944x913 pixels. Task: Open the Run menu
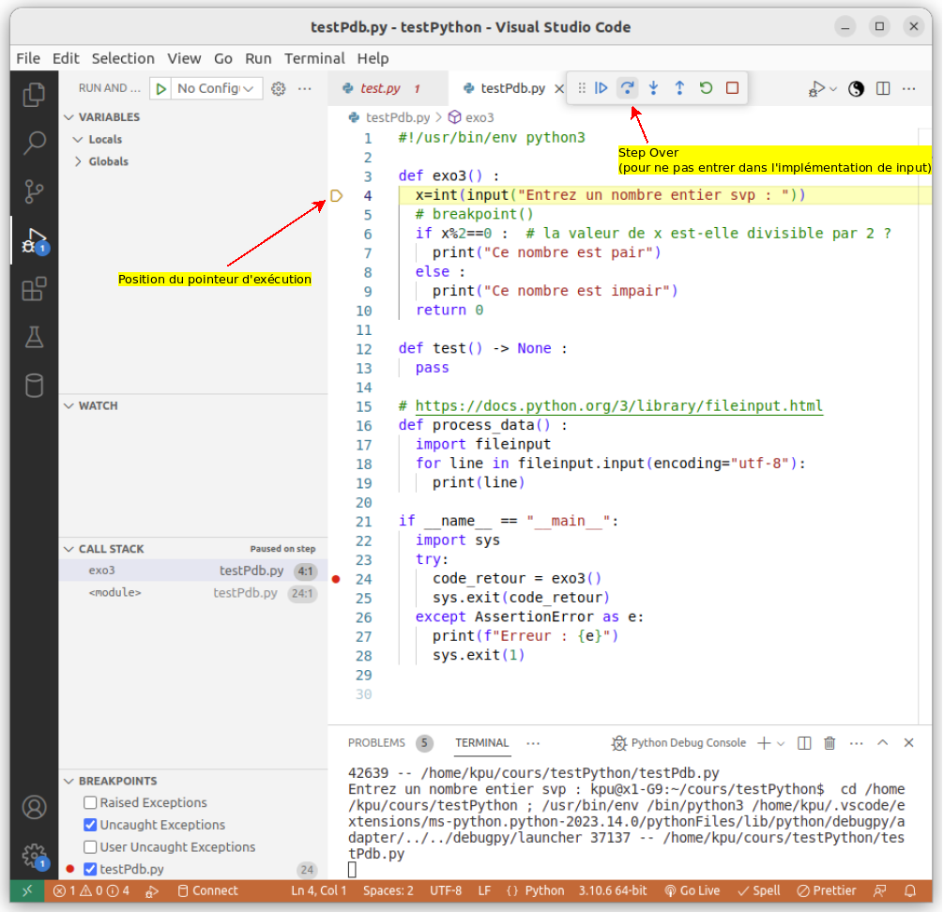[x=258, y=59]
